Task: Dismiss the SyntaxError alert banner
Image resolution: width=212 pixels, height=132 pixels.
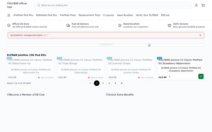Action: point(200,35)
